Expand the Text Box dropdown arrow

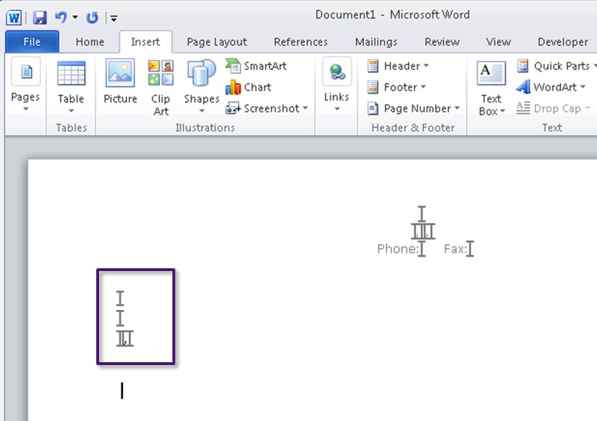coord(503,111)
